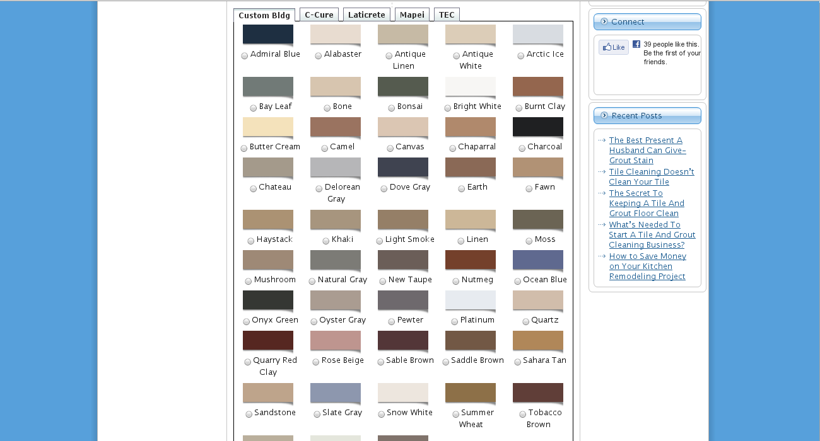This screenshot has width=820, height=441.
Task: Choose the Nutmeg grout color option
Action: [456, 281]
